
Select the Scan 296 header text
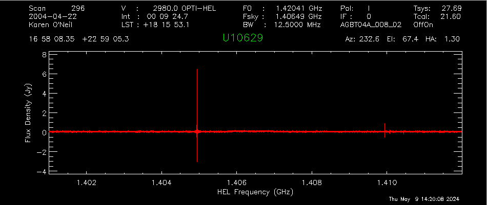pyautogui.click(x=56, y=8)
